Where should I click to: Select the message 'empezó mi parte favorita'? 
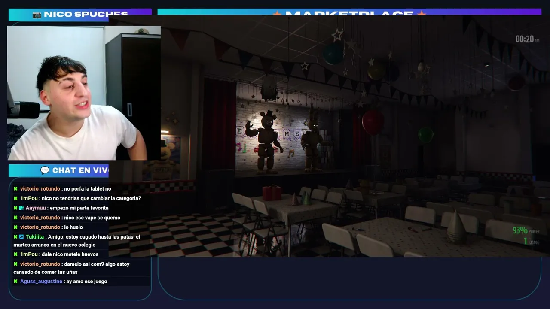pyautogui.click(x=79, y=208)
